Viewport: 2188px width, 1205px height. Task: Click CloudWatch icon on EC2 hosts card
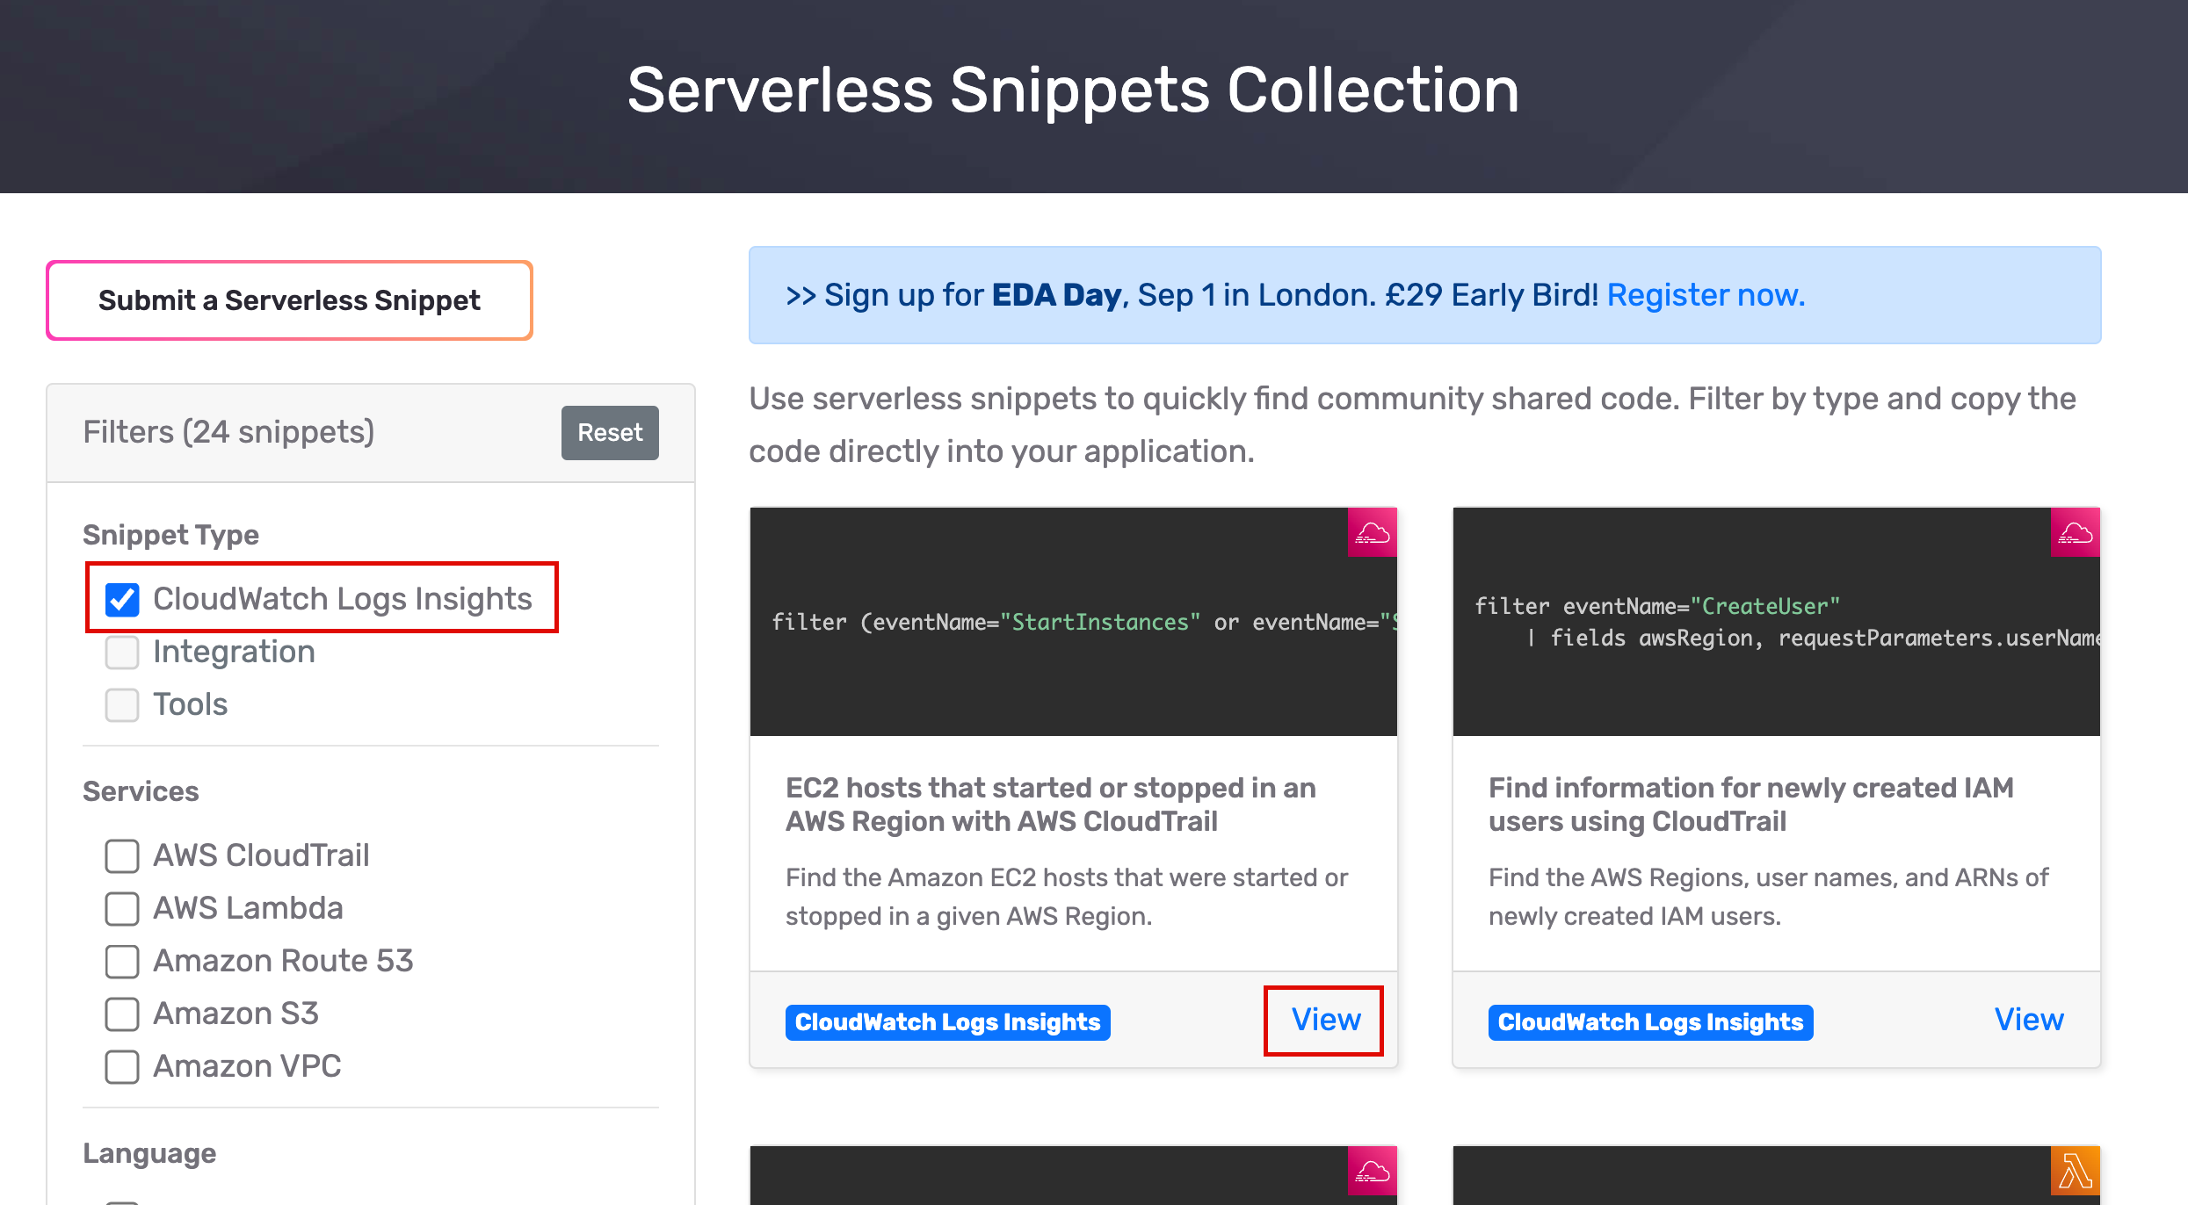click(1372, 532)
